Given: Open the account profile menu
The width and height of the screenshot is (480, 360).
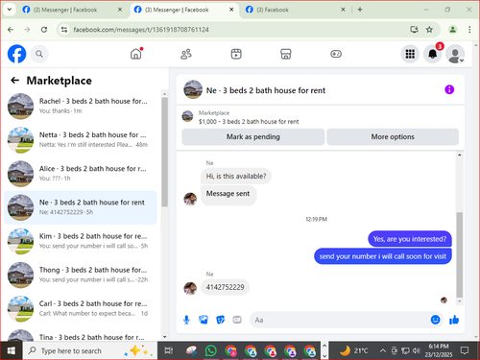Looking at the screenshot, I should (455, 54).
